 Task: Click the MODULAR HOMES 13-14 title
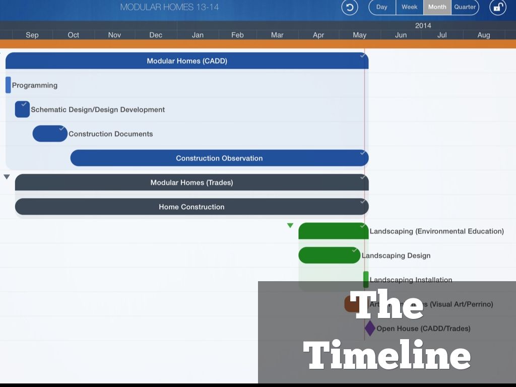tap(169, 7)
